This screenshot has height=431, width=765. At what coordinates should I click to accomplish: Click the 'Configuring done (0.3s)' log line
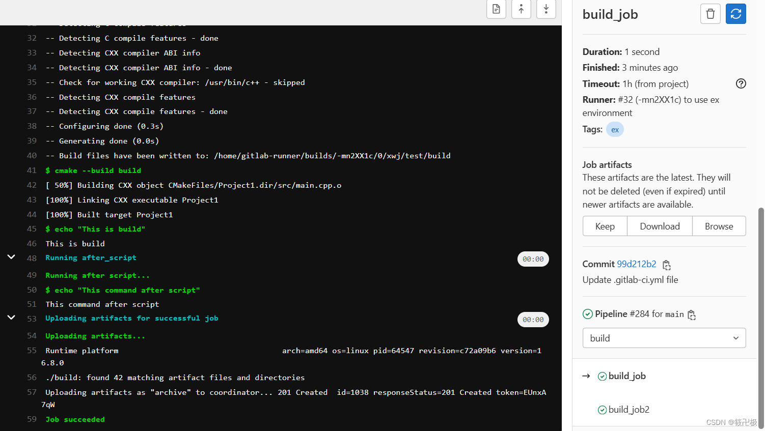click(x=104, y=126)
